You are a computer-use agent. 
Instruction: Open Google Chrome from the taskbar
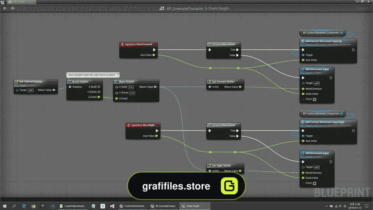point(33,206)
